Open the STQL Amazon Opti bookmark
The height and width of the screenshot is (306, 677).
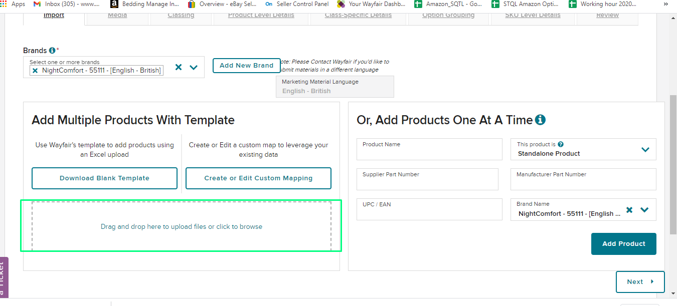[526, 4]
